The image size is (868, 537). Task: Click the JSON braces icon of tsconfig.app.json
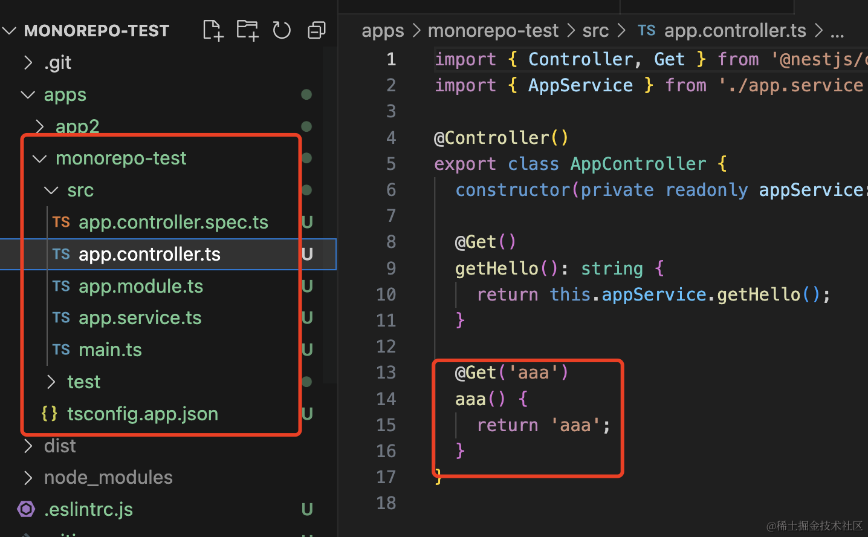[x=50, y=414]
